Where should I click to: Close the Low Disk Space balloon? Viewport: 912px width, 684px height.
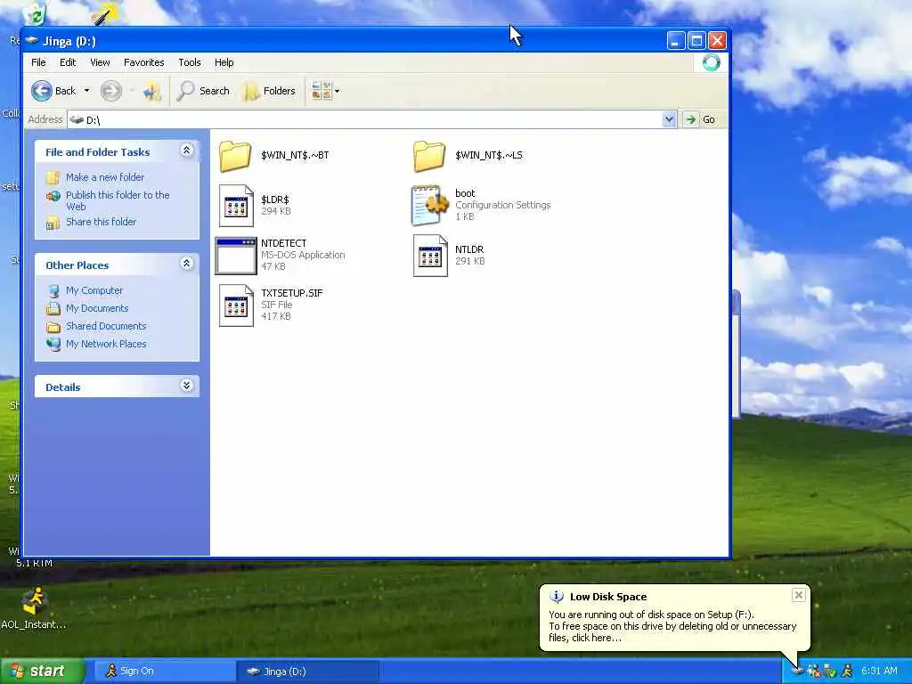coord(799,594)
